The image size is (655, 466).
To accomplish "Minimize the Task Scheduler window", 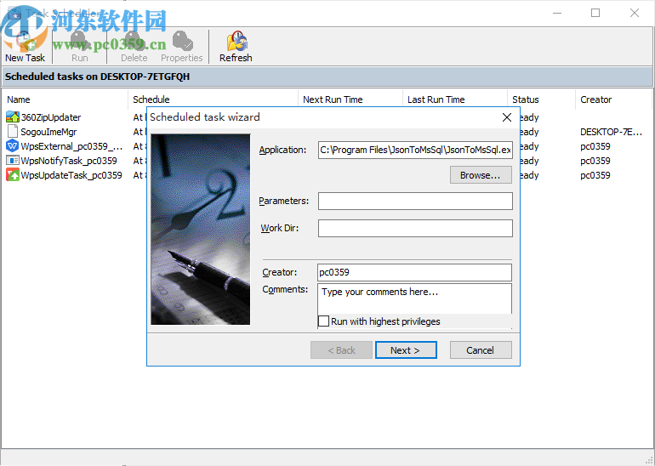I will tap(557, 13).
